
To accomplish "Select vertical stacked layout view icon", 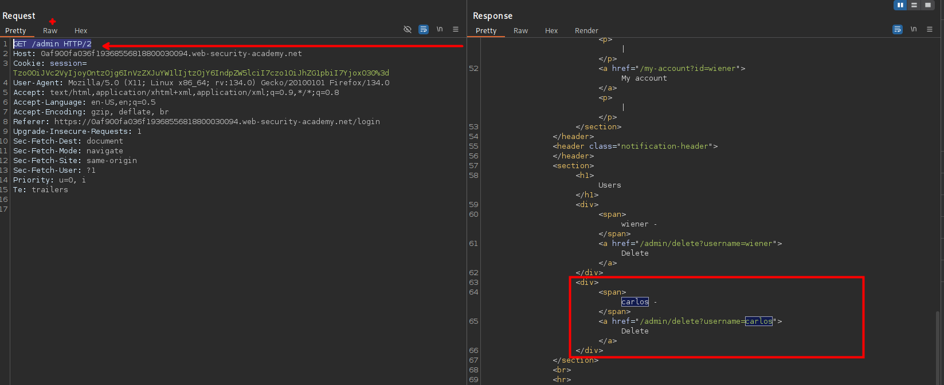I will coord(914,5).
